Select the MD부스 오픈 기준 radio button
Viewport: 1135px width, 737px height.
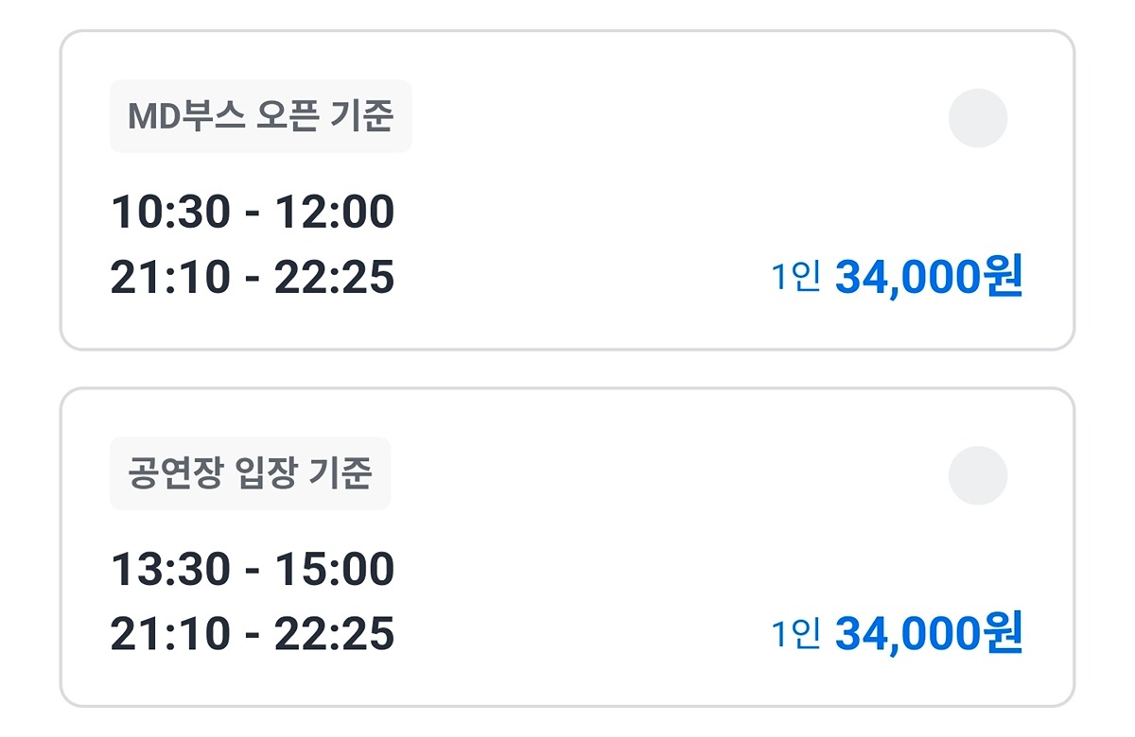point(978,118)
